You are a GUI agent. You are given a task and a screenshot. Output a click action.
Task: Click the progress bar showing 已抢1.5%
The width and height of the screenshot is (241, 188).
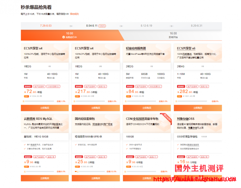39,101
